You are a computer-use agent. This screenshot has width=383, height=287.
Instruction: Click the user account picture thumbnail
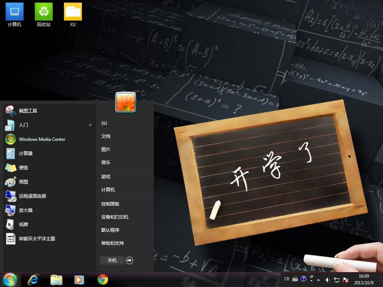(x=126, y=102)
